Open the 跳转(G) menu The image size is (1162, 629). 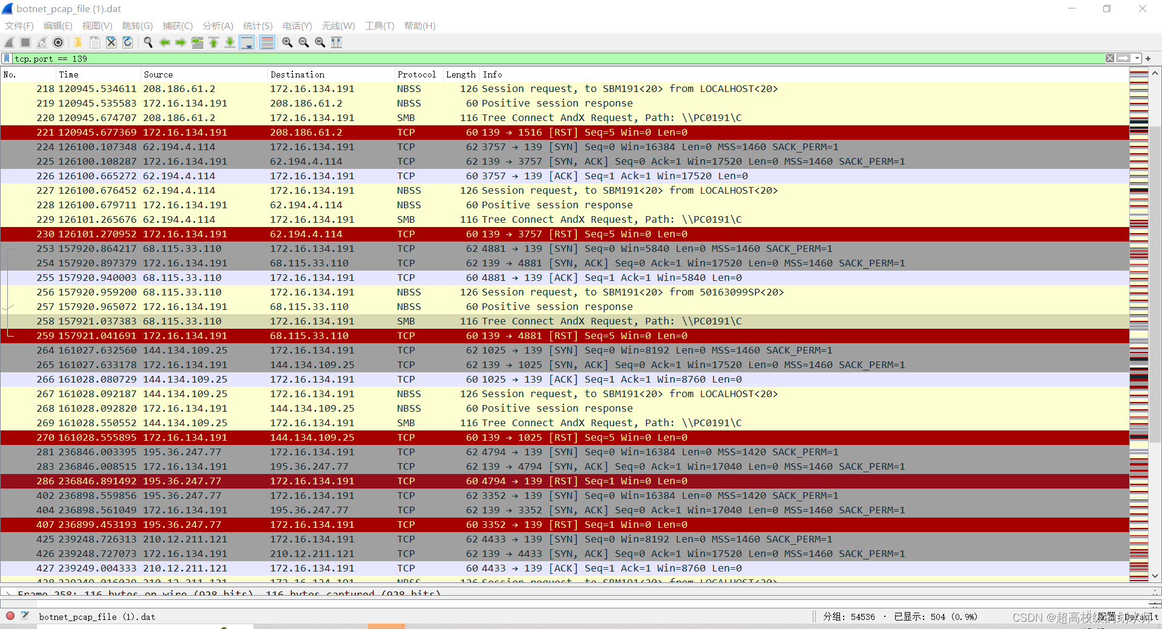pos(137,26)
